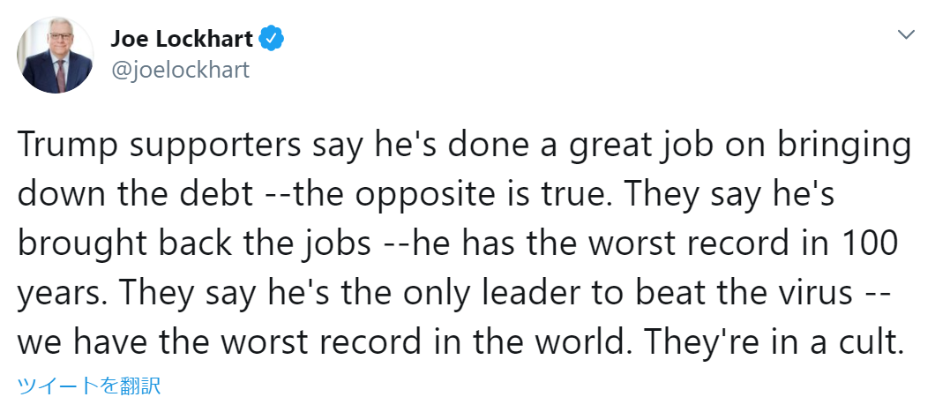
Task: Click "the opposite is true" text
Action: point(419,197)
